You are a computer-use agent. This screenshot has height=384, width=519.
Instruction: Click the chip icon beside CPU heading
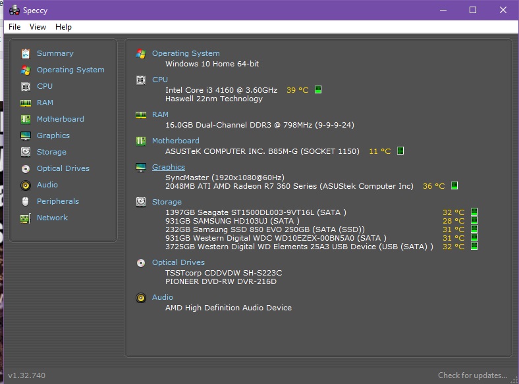pyautogui.click(x=141, y=80)
